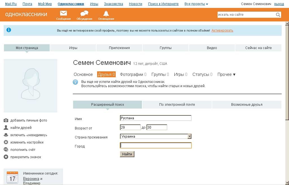Click the включить «невидимку» link

(x=29, y=135)
